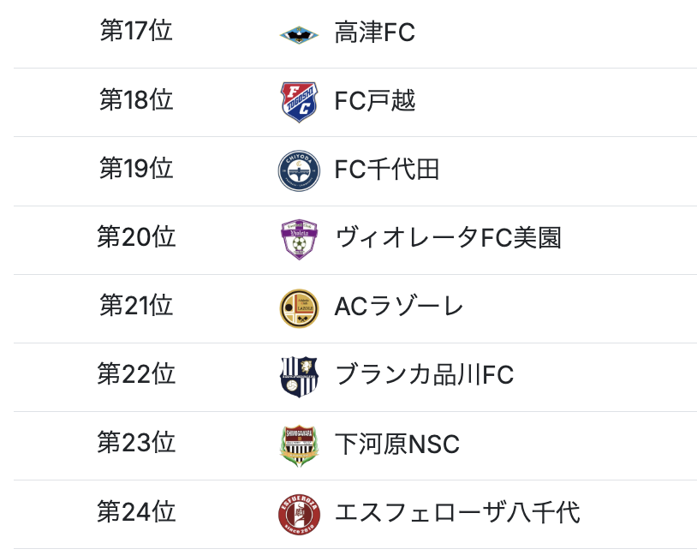This screenshot has height=555, width=697.
Task: Click the ACラゾーレ circular logo
Action: pos(299,307)
